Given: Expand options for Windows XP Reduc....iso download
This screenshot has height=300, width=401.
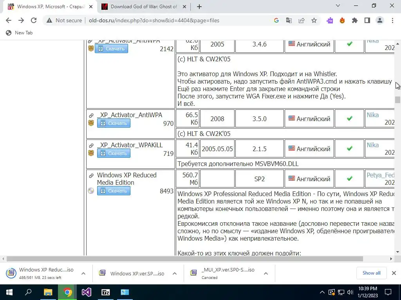Looking at the screenshot, I should click(83, 273).
